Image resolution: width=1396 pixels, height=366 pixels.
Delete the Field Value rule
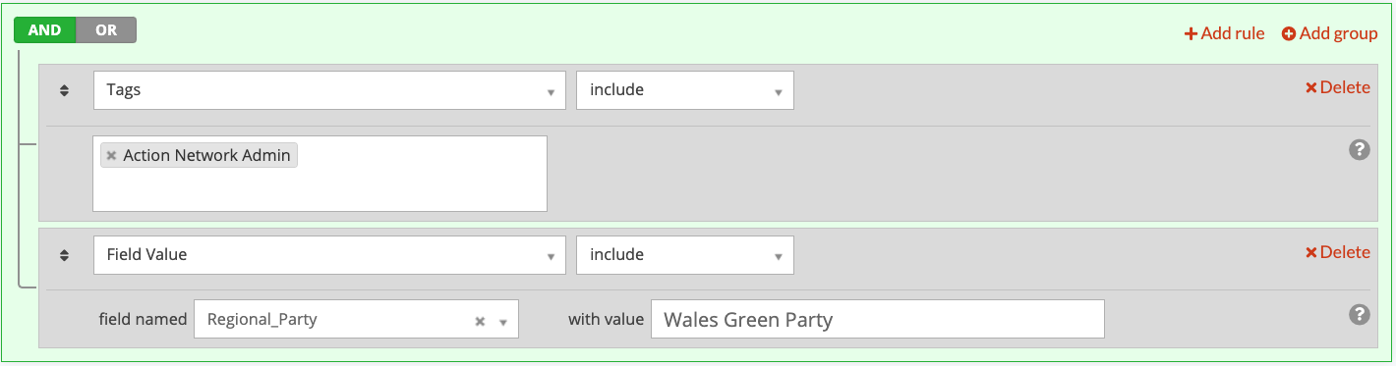tap(1337, 252)
